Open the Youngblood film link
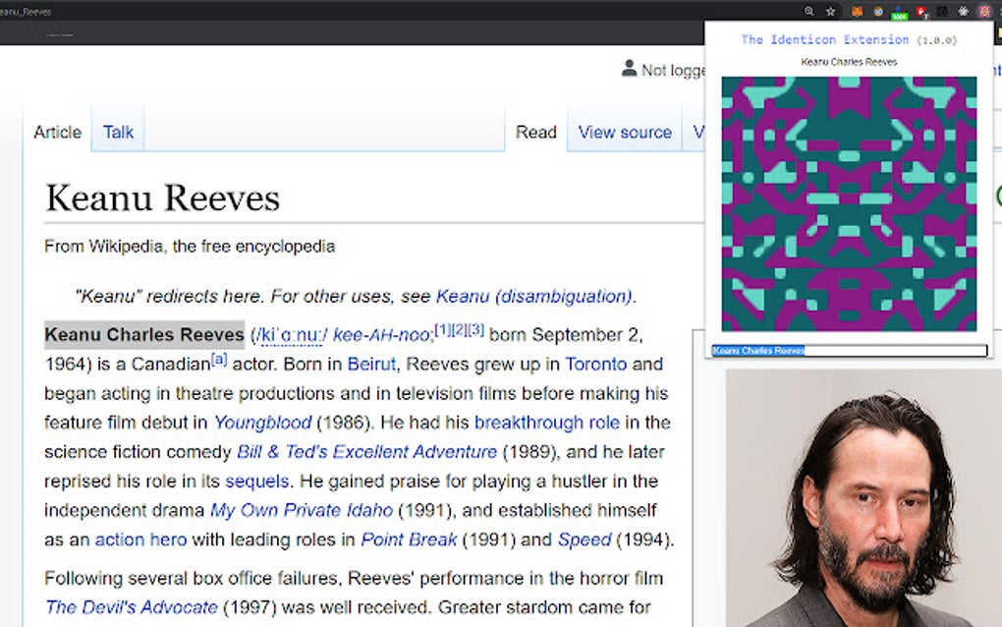 pos(262,423)
